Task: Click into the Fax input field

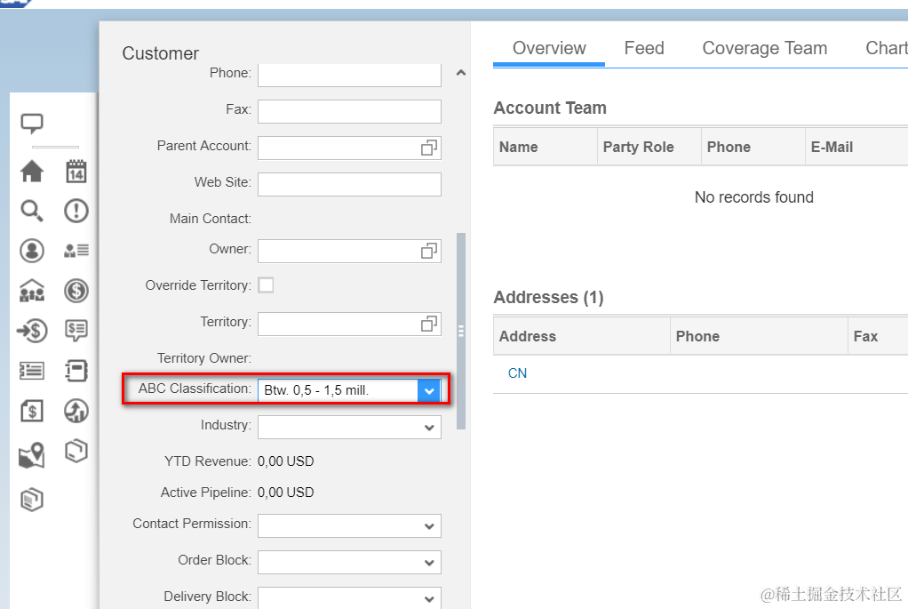Action: [349, 111]
